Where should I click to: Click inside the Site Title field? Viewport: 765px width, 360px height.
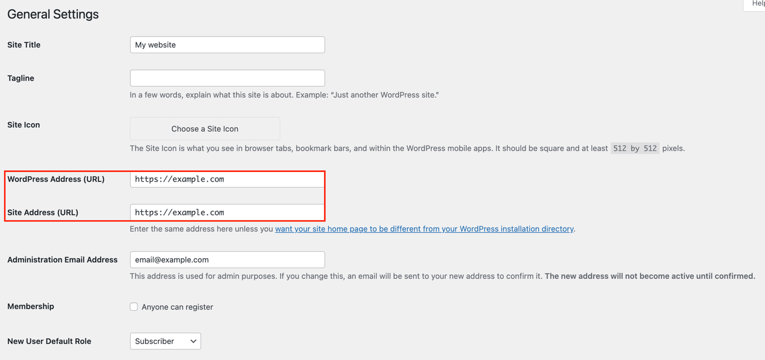coord(227,44)
